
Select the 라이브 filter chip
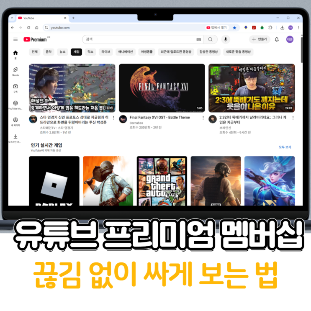106,52
